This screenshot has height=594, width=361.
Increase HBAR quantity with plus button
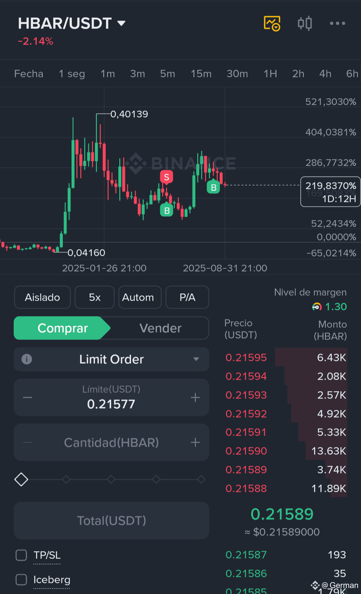(195, 442)
